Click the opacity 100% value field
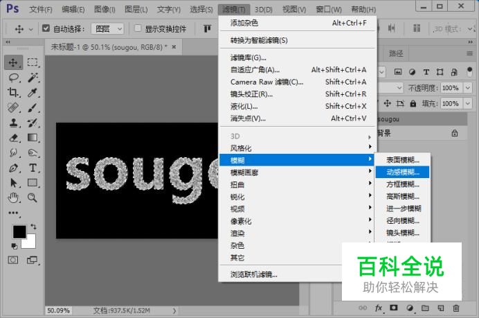479x318 pixels. click(x=451, y=88)
